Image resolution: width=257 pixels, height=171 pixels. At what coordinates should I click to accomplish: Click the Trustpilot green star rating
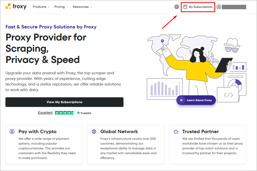(x=65, y=113)
